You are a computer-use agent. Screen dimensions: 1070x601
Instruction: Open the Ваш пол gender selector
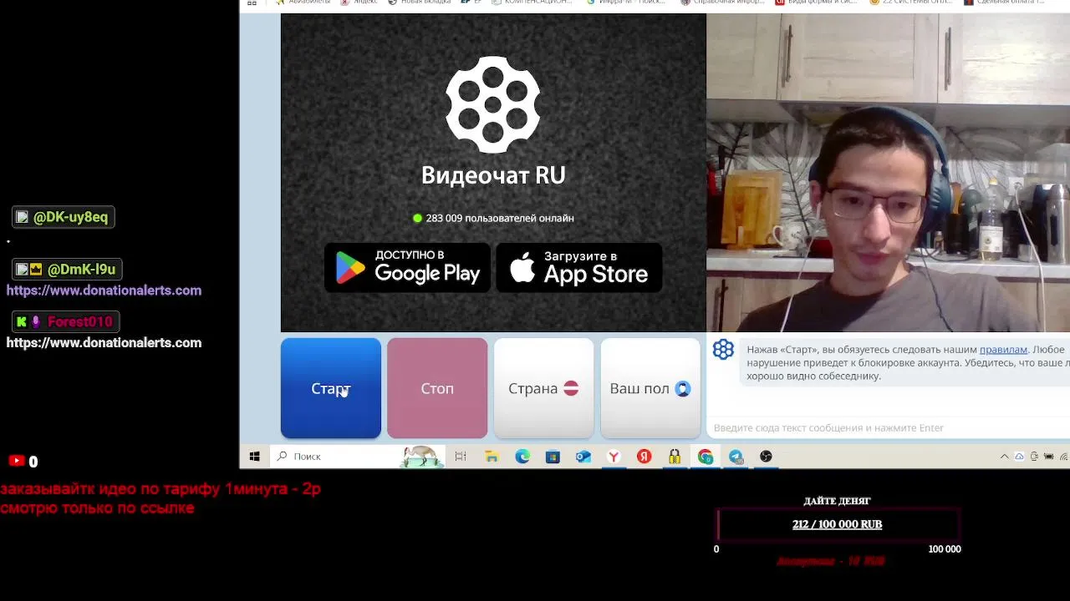[650, 388]
